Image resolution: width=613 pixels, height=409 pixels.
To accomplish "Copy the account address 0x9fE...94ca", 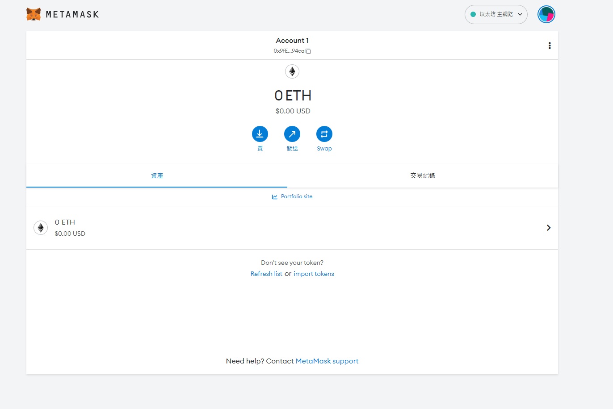I will pyautogui.click(x=292, y=51).
